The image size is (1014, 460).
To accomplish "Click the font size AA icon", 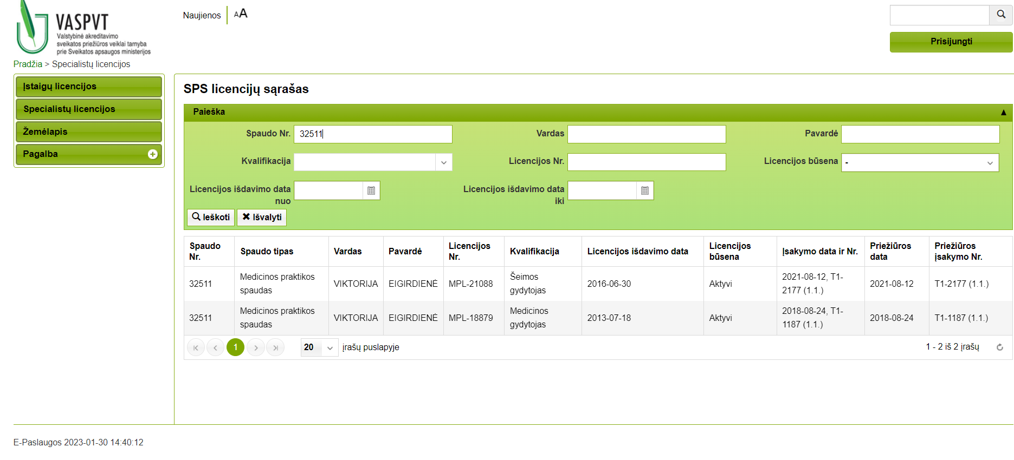I will pyautogui.click(x=241, y=14).
